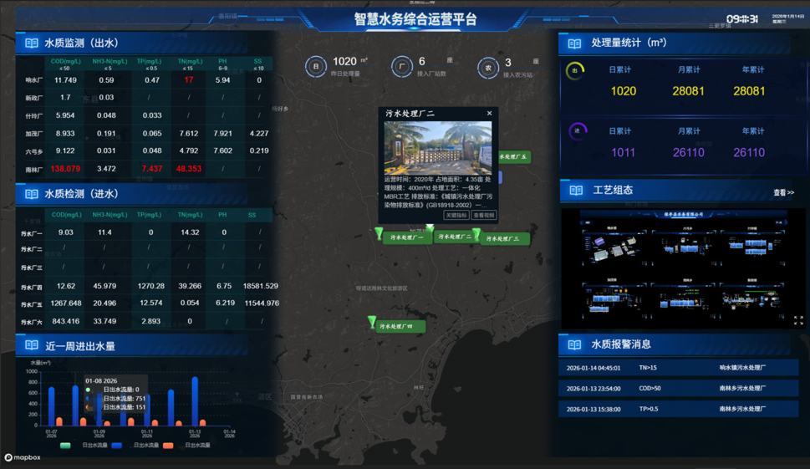Screen dimensions: 810x469
Task: Click the red TN value 48.353
Action: (x=189, y=169)
